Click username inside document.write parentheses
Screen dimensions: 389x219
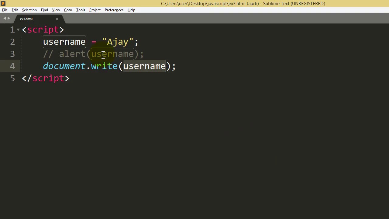click(144, 66)
